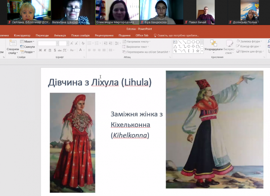The width and height of the screenshot is (270, 196).
Task: Toggle align text left
Action: 89,50
